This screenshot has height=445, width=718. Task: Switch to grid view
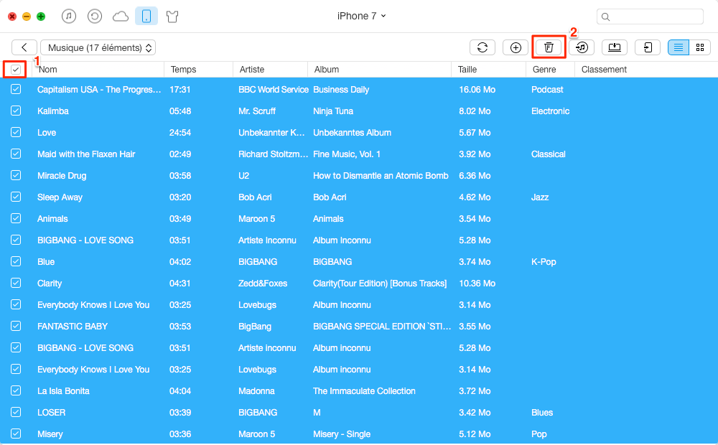(x=699, y=47)
